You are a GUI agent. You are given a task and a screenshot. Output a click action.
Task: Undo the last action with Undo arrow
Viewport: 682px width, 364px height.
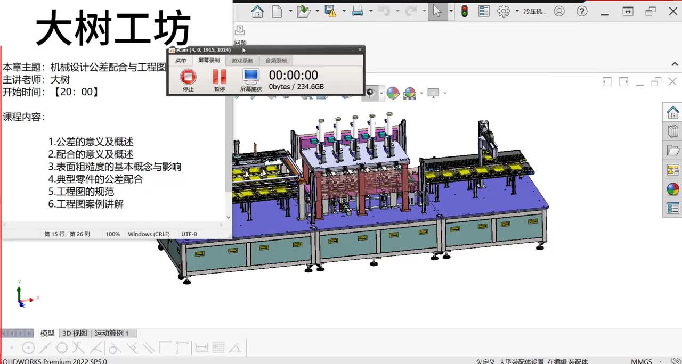point(384,11)
